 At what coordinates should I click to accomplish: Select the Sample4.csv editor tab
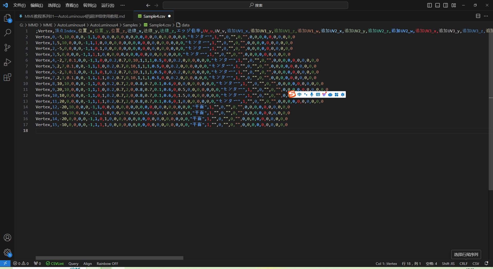pos(154,16)
